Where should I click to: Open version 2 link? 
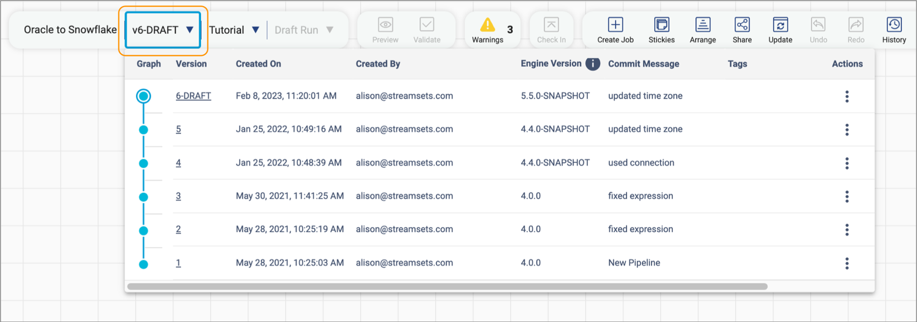coord(178,229)
